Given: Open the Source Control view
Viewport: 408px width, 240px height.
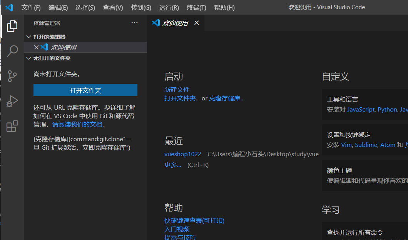Looking at the screenshot, I should [x=12, y=76].
